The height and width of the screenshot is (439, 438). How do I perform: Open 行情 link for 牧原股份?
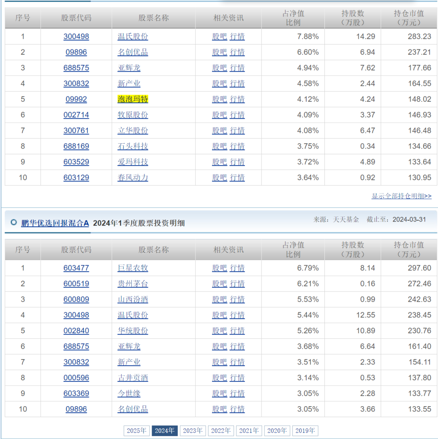[x=237, y=115]
